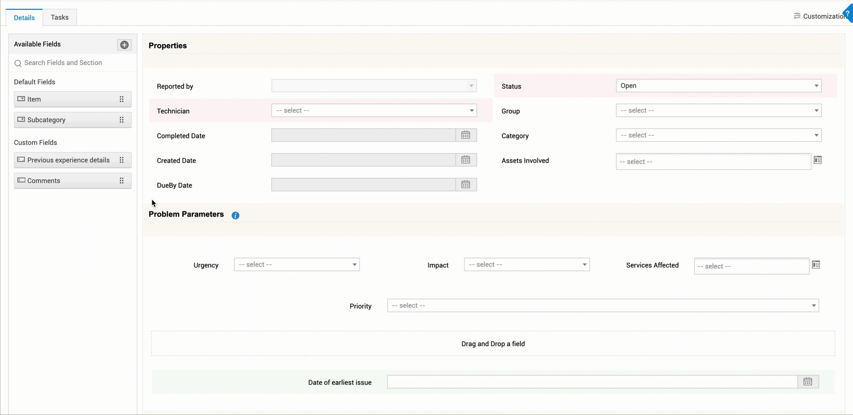
Task: Open the Date of earliest issue calendar
Action: click(808, 382)
